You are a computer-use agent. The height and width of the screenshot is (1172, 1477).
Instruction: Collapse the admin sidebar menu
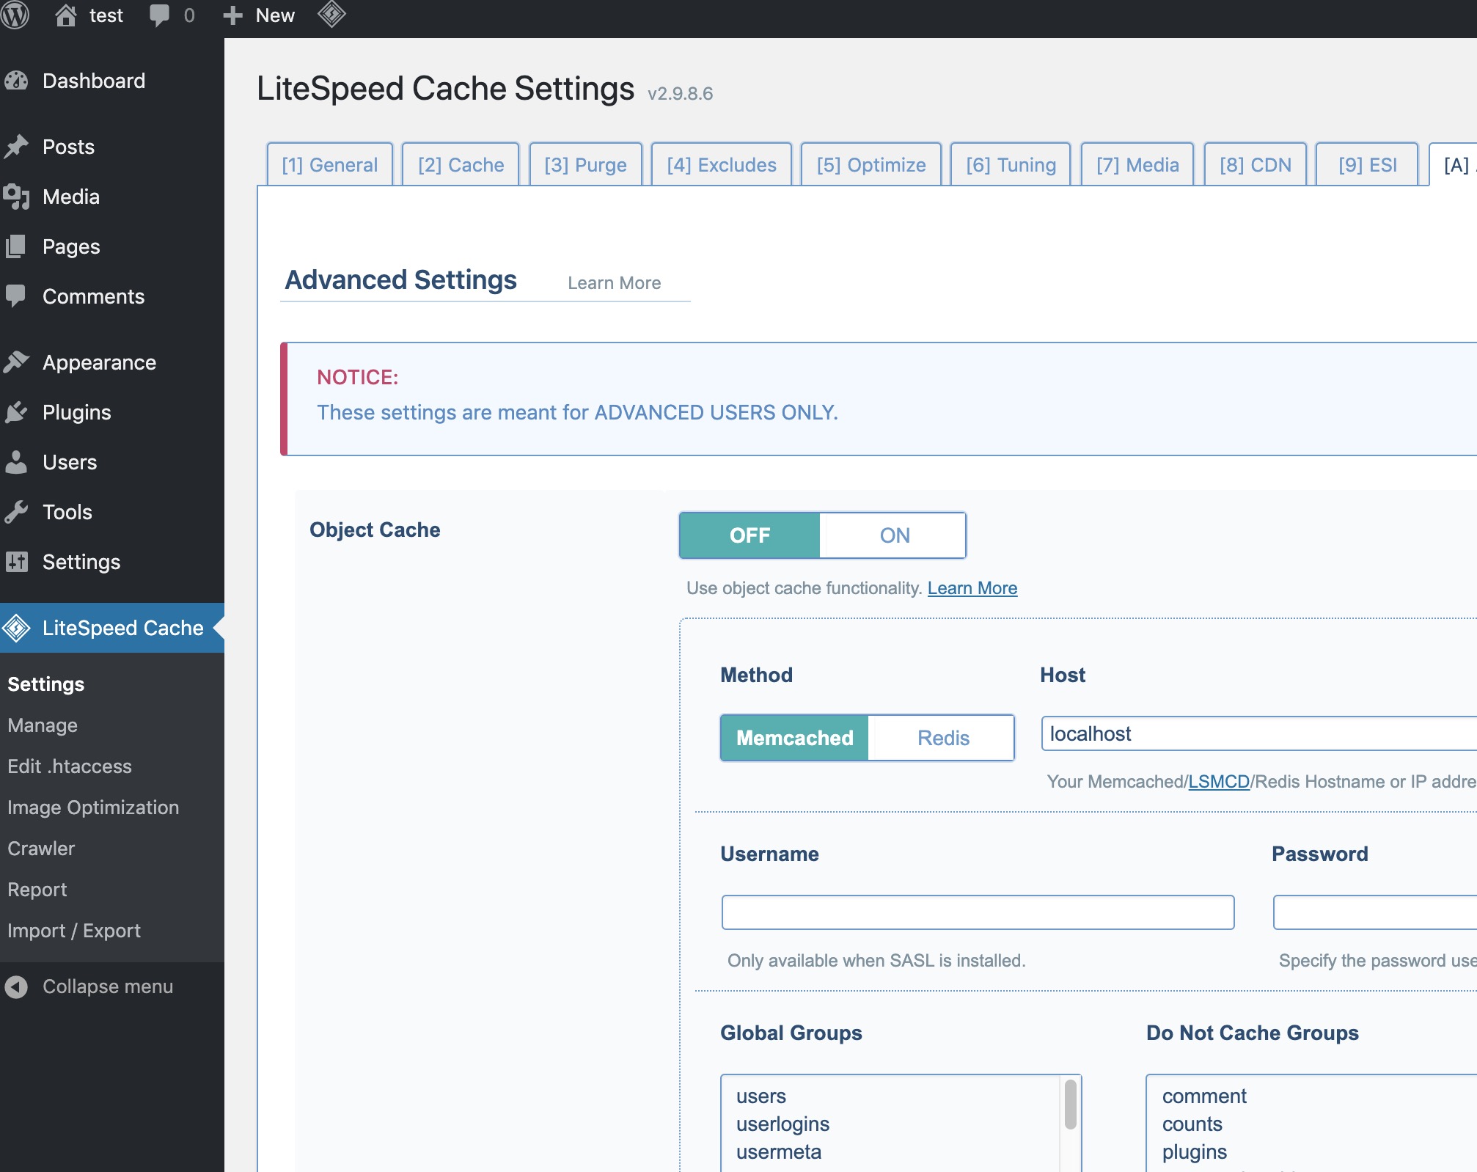[89, 986]
